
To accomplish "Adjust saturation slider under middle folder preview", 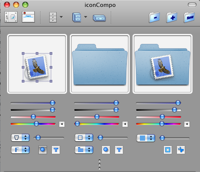I will 97,117.
